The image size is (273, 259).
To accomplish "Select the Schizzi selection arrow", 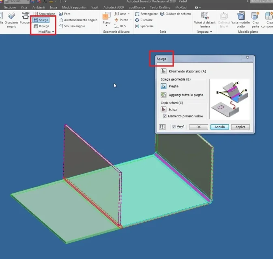I will tap(163, 109).
